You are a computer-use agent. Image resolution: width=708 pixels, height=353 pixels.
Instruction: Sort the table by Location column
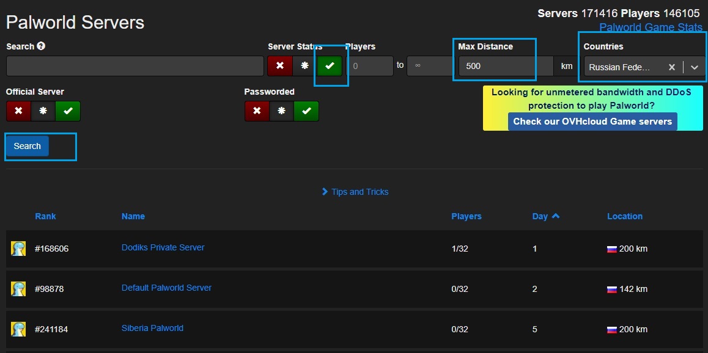pyautogui.click(x=625, y=216)
